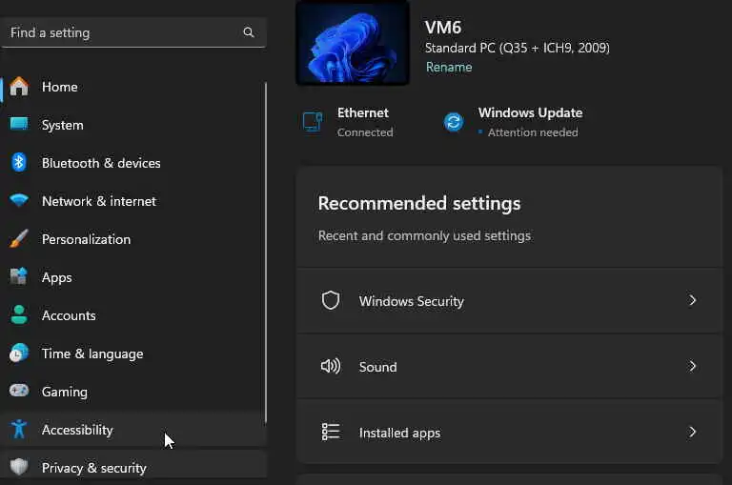Screen dimensions: 732x485
Task: Select Accessibility in the sidebar
Action: click(x=77, y=430)
